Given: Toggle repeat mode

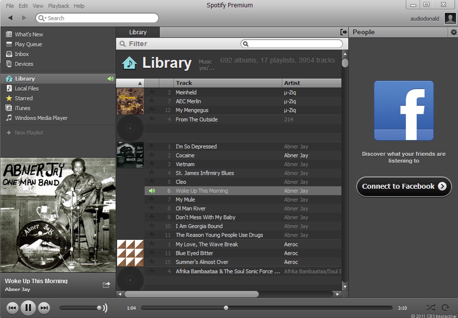Looking at the screenshot, I should point(445,308).
